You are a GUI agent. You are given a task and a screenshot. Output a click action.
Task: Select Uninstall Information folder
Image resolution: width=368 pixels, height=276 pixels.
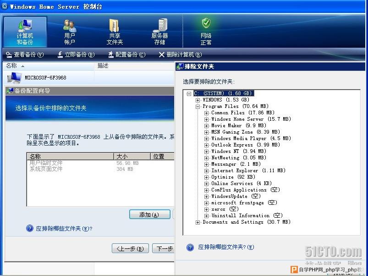[x=247, y=215]
